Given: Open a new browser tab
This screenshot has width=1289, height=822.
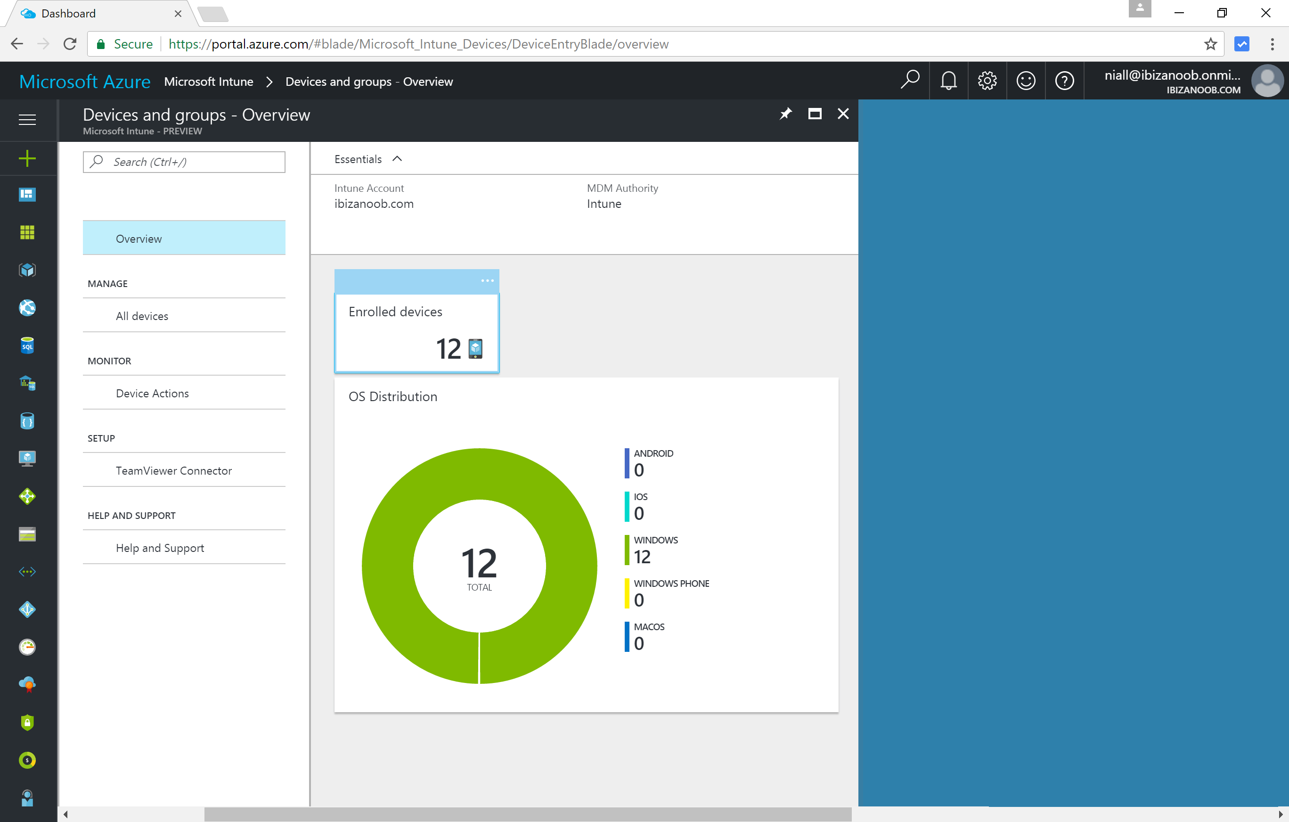Looking at the screenshot, I should point(213,14).
